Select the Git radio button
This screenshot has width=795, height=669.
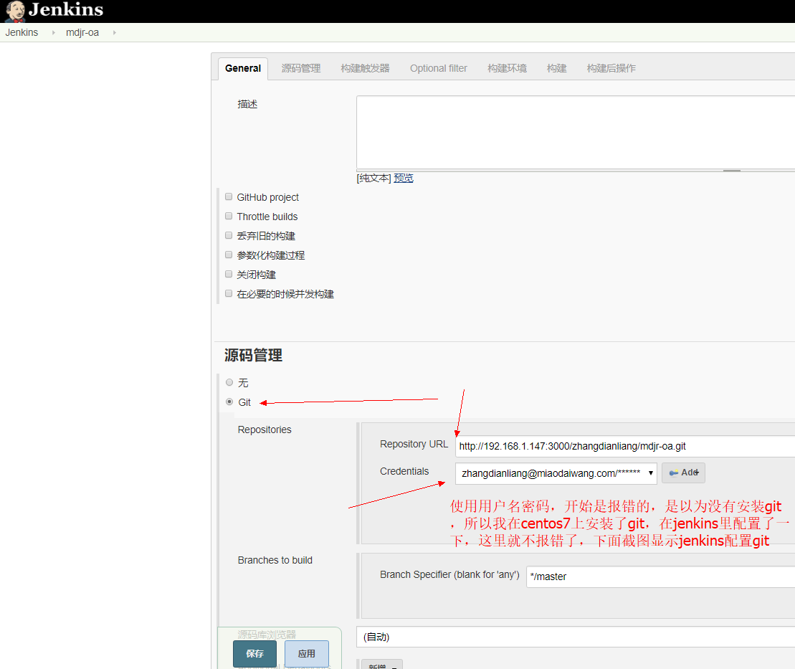pos(229,402)
